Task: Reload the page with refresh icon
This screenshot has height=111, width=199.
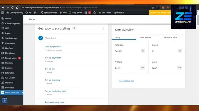Action: pyautogui.click(x=12, y=7)
